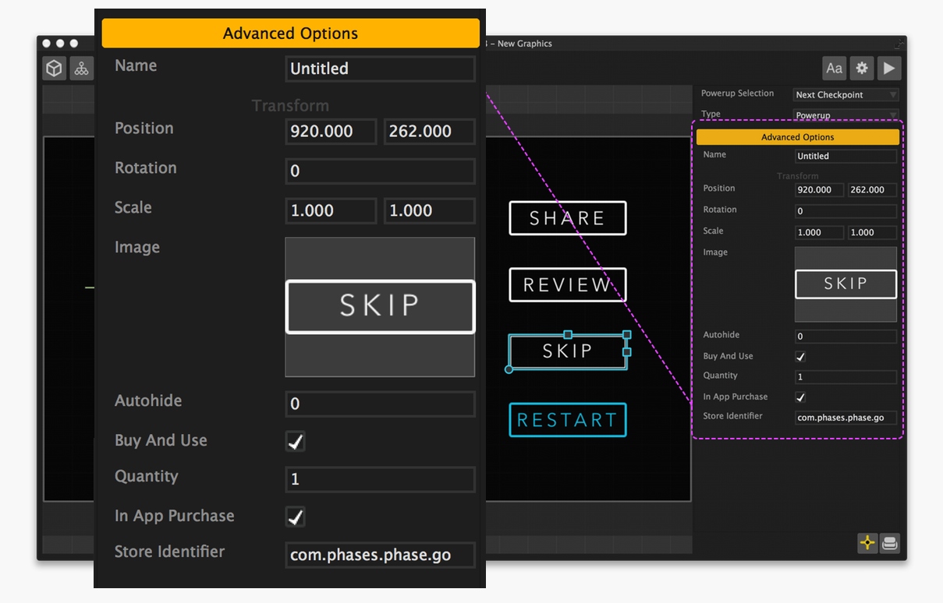Collapse the enlarged Advanced Options header
The image size is (943, 603).
click(x=290, y=33)
